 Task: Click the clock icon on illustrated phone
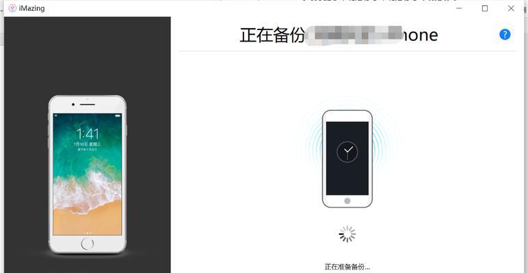[347, 152]
